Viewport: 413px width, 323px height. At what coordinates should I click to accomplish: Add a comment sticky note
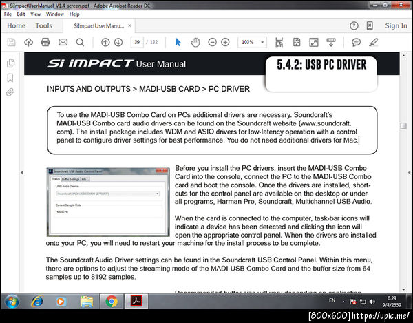[x=356, y=42]
